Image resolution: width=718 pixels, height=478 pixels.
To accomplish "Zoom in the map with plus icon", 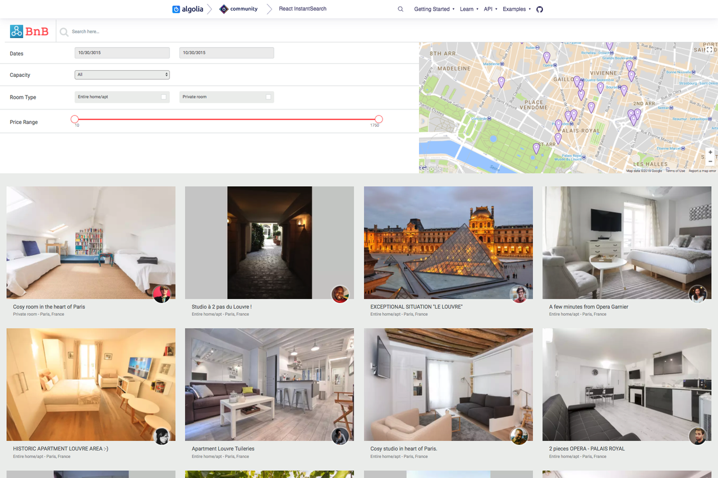I will (x=710, y=152).
